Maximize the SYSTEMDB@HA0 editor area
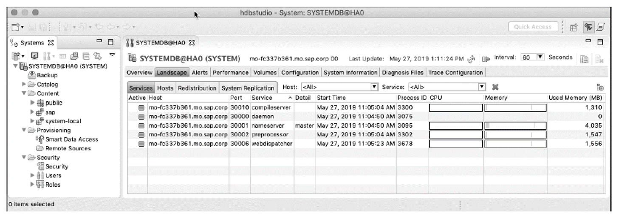The image size is (619, 219). pyautogui.click(x=600, y=42)
